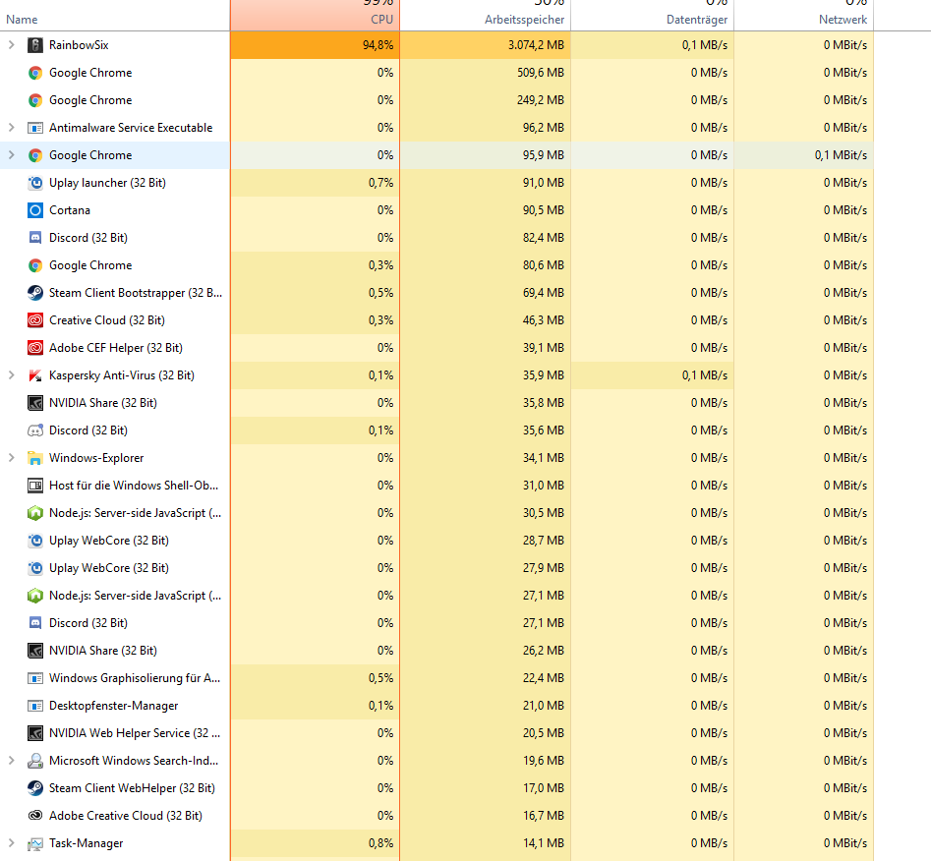
Task: Click the RainbowSix process icon
Action: coord(35,45)
